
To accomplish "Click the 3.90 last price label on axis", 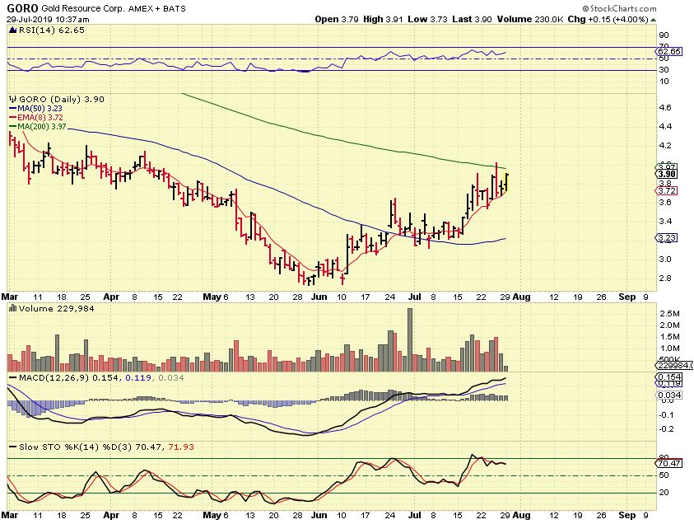I will click(667, 174).
